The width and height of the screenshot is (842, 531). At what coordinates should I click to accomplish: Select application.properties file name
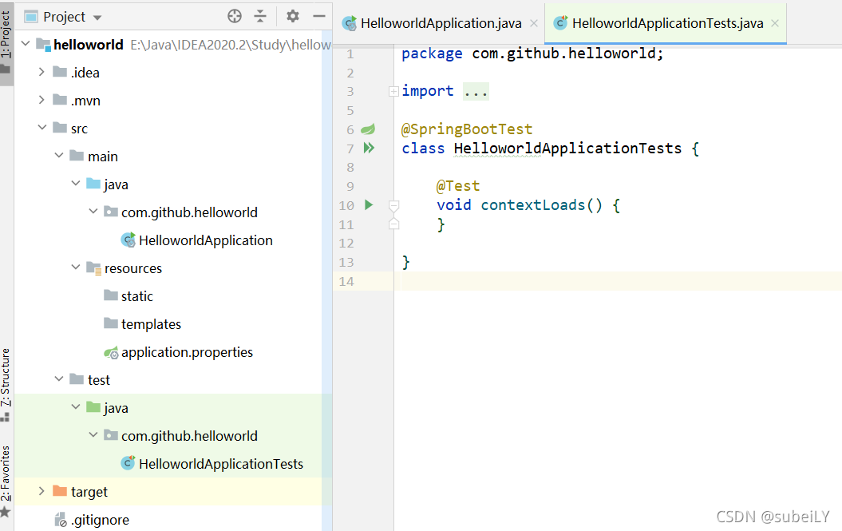tap(187, 352)
